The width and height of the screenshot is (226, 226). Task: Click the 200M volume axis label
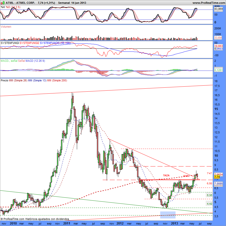coord(217,28)
